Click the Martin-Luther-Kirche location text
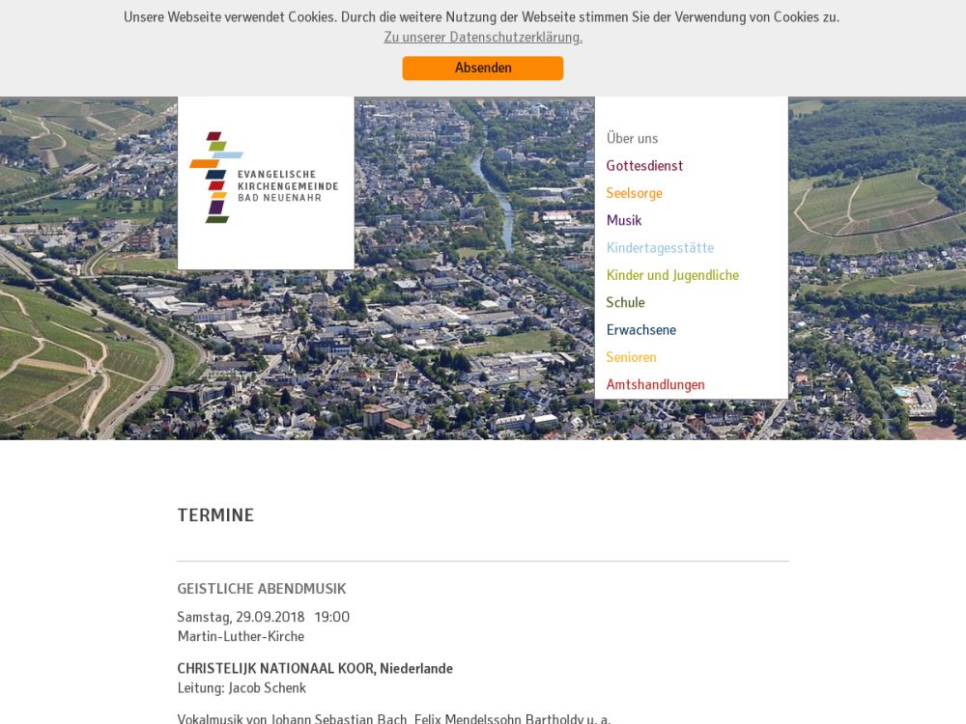This screenshot has width=966, height=724. coord(241,636)
